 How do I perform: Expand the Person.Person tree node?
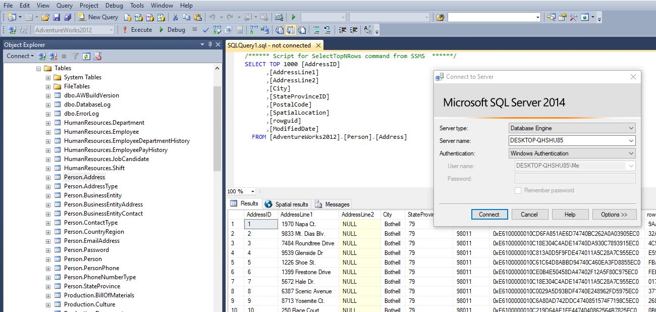click(x=47, y=258)
